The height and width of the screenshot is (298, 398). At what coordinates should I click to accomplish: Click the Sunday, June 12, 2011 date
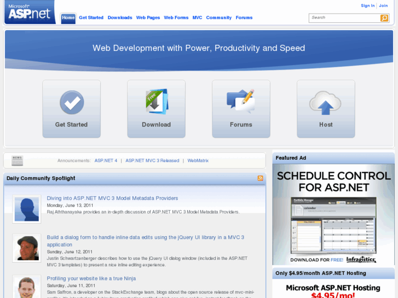(x=70, y=252)
